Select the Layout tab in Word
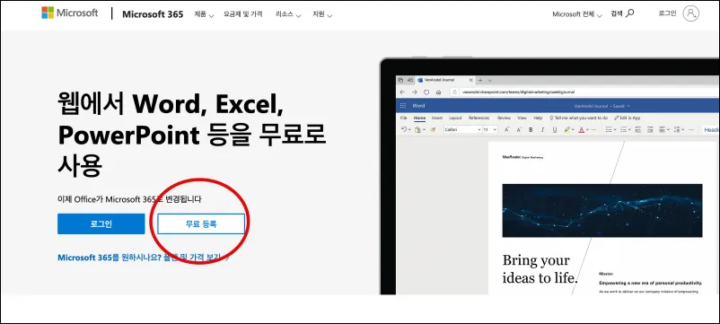The width and height of the screenshot is (720, 324). tap(455, 118)
